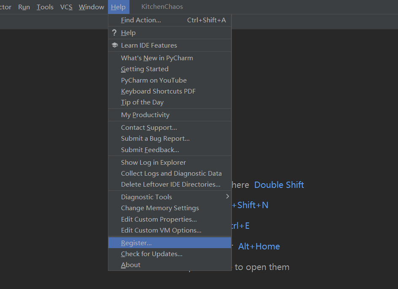Select Find Action... menu entry

[x=170, y=20]
